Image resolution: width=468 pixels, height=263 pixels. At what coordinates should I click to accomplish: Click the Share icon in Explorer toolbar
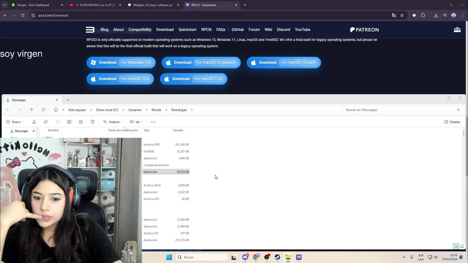[x=81, y=122]
